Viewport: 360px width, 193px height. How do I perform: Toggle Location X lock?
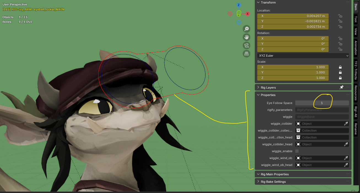pos(340,16)
